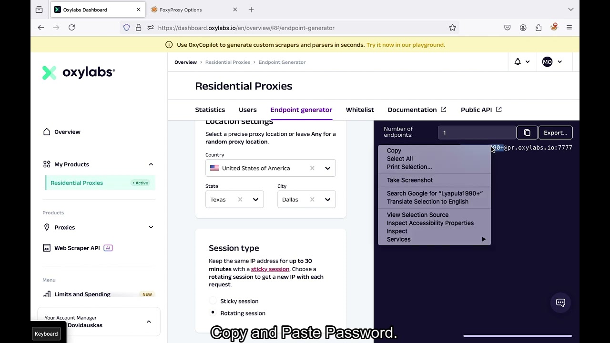Click the tracking protection shield icon
Viewport: 610px width, 343px height.
[127, 28]
